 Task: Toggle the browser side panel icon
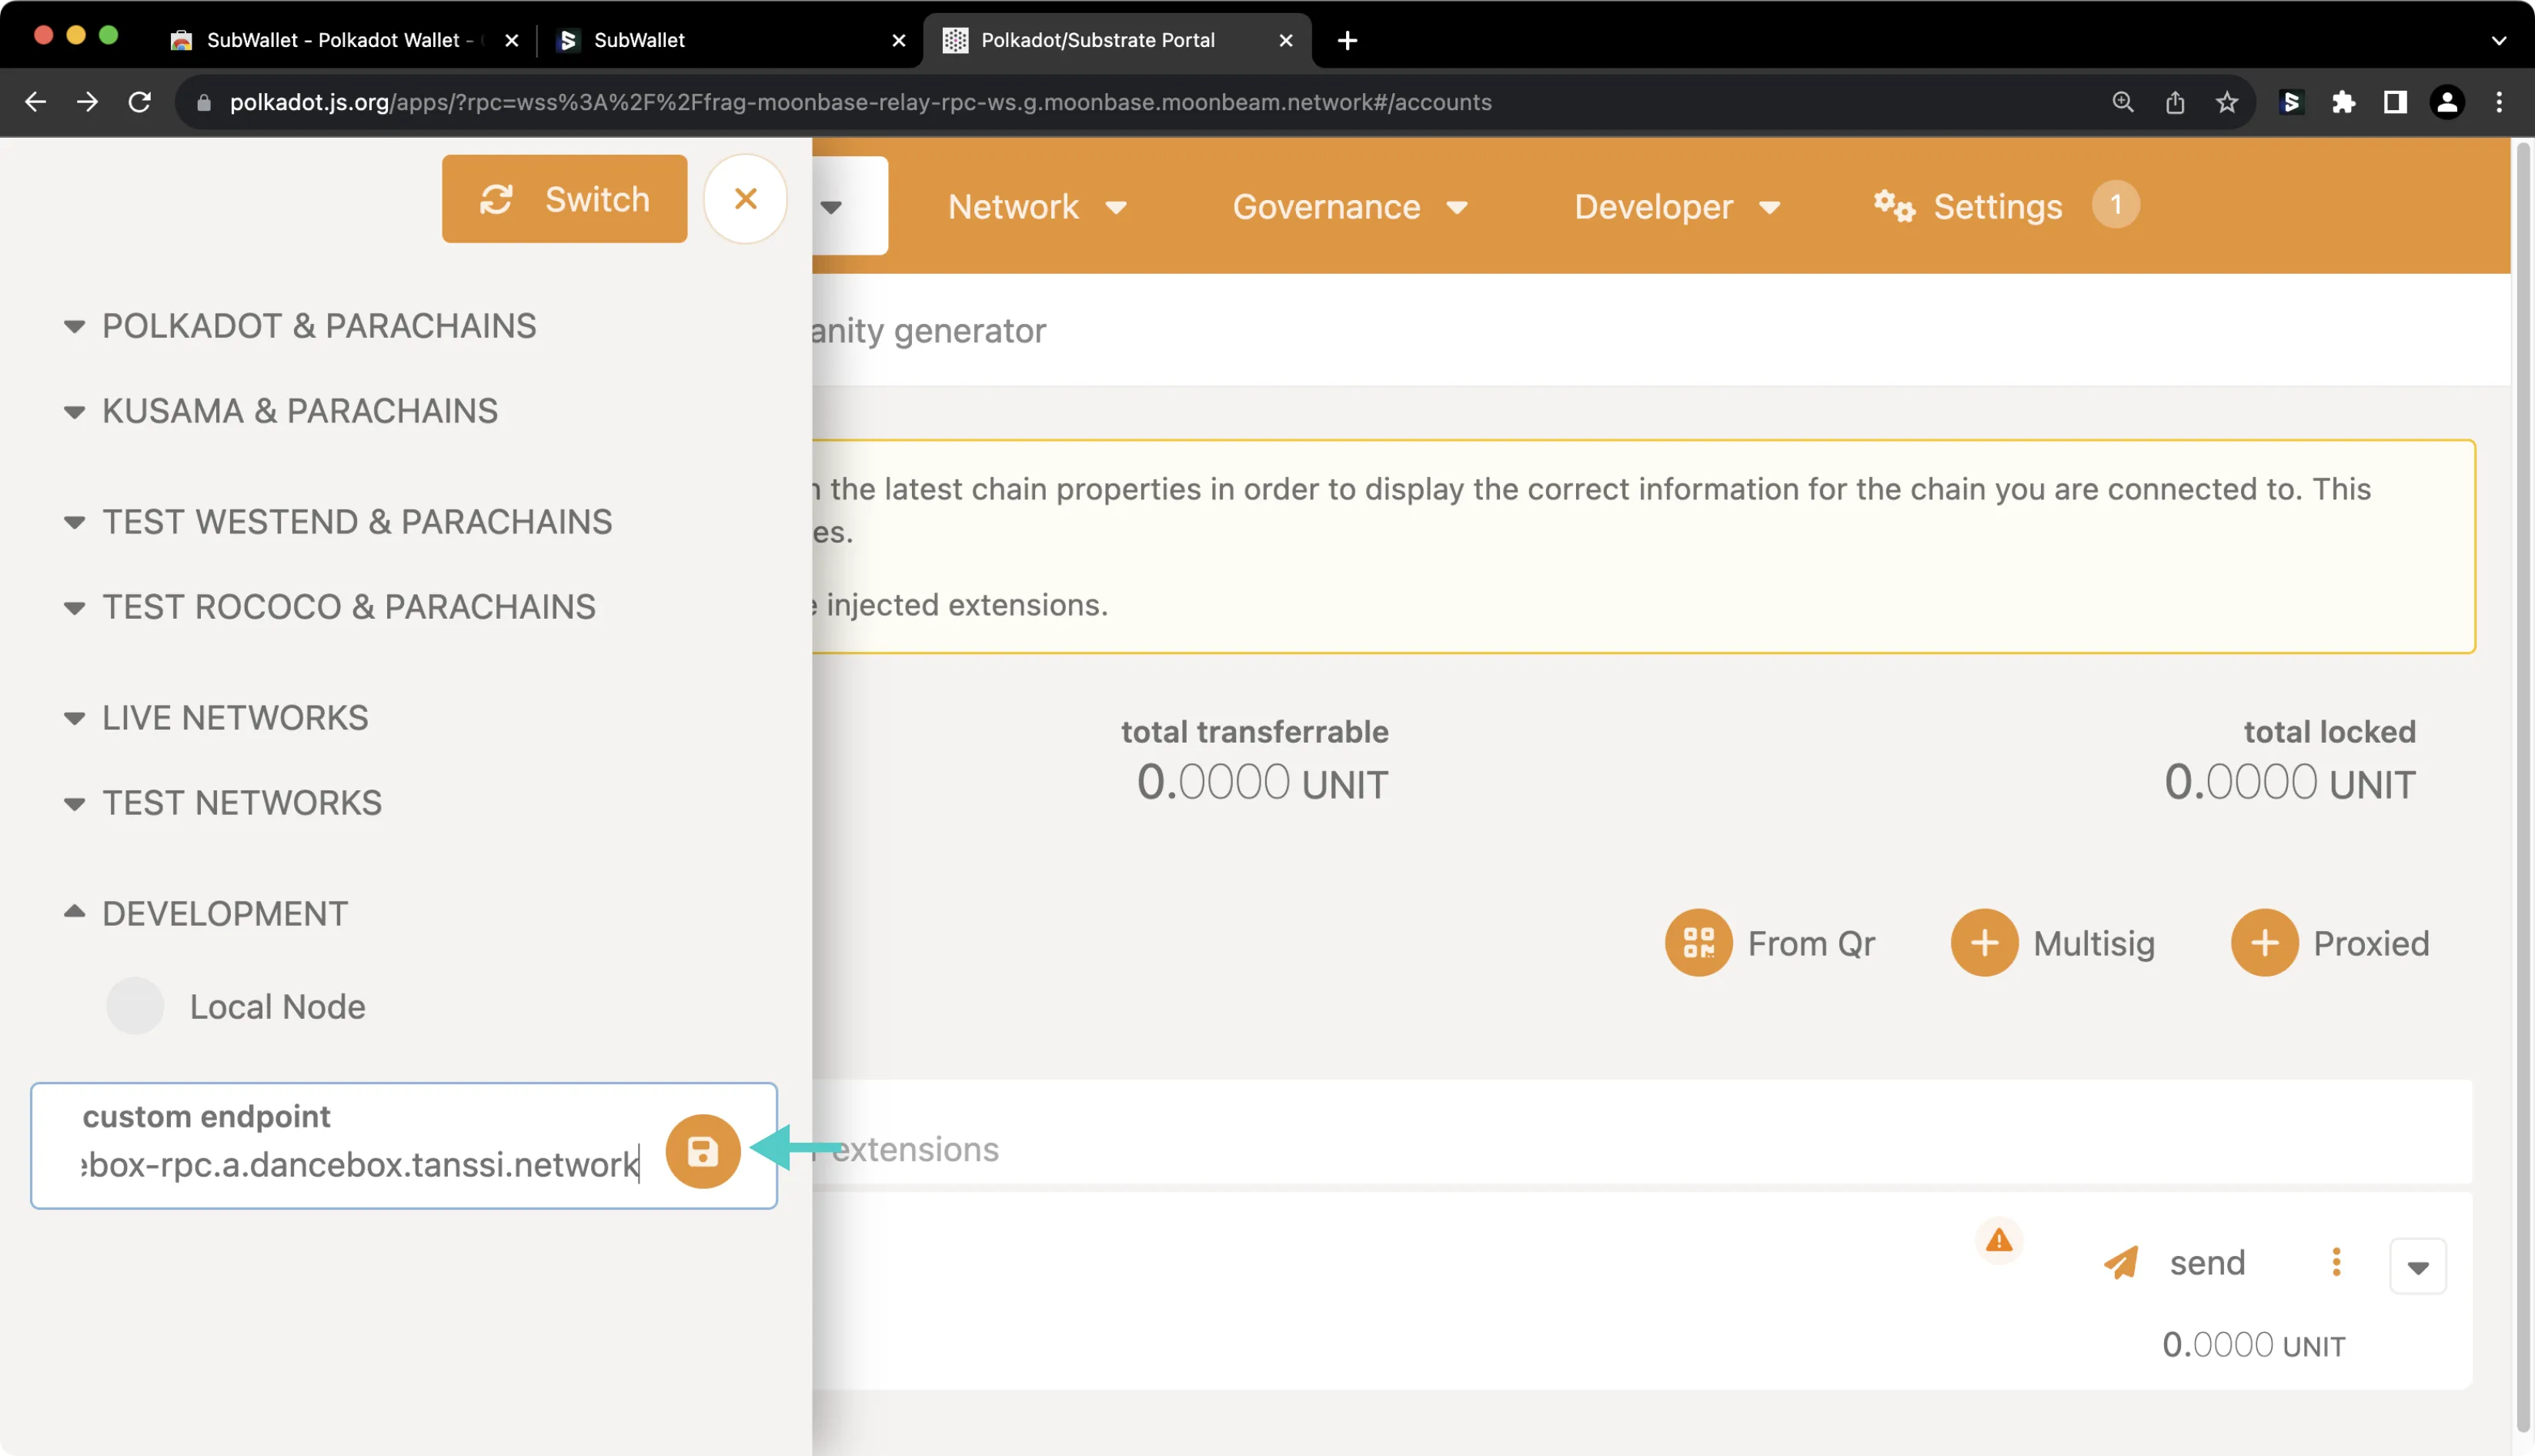[2395, 102]
